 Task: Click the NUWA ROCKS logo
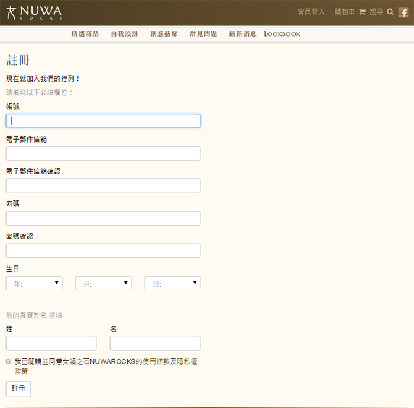(34, 12)
